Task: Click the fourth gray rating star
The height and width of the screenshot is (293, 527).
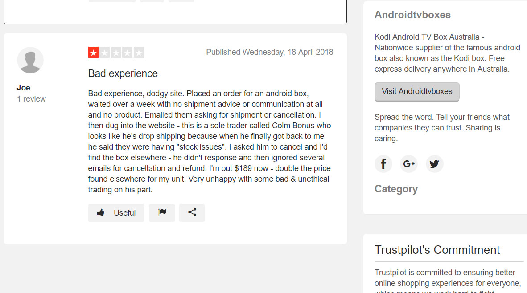Action: tap(128, 53)
